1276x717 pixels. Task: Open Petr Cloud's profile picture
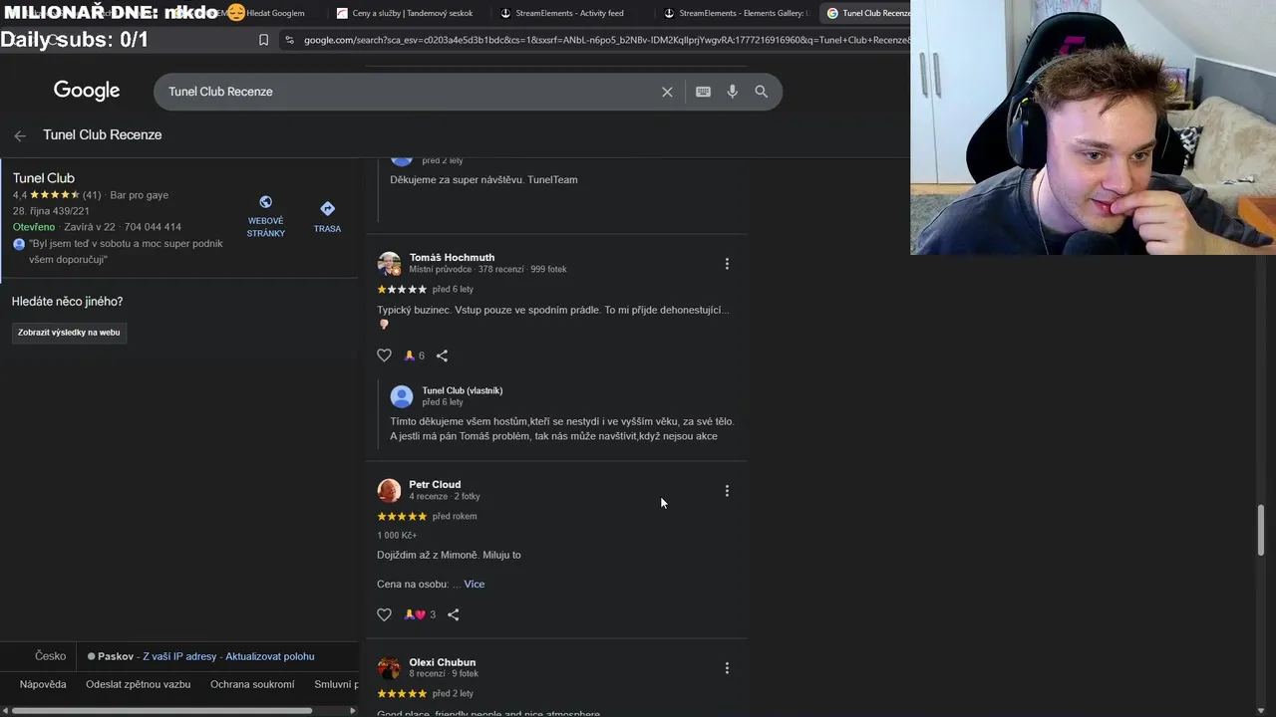(389, 490)
